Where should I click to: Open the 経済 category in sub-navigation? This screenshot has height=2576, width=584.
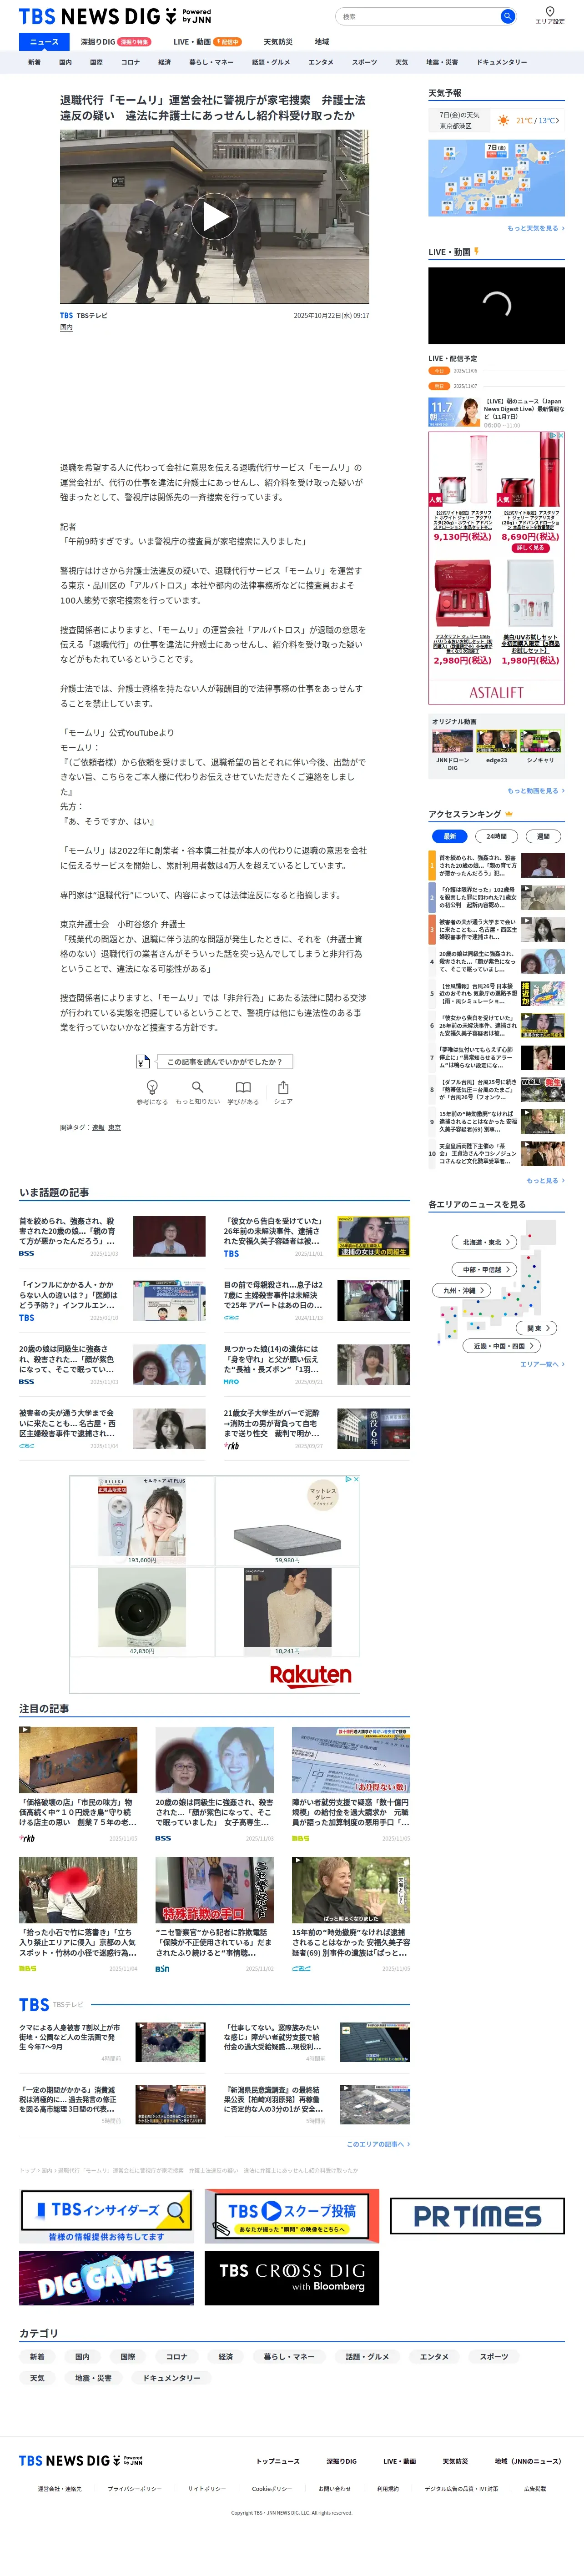coord(164,62)
